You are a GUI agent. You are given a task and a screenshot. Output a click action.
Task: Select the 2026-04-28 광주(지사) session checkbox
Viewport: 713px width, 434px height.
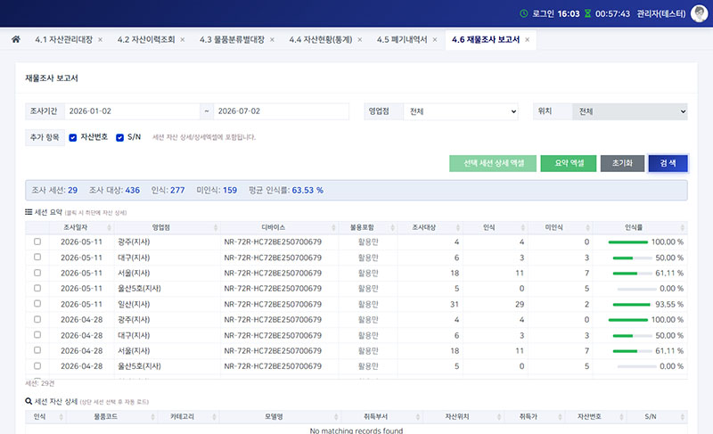point(37,319)
